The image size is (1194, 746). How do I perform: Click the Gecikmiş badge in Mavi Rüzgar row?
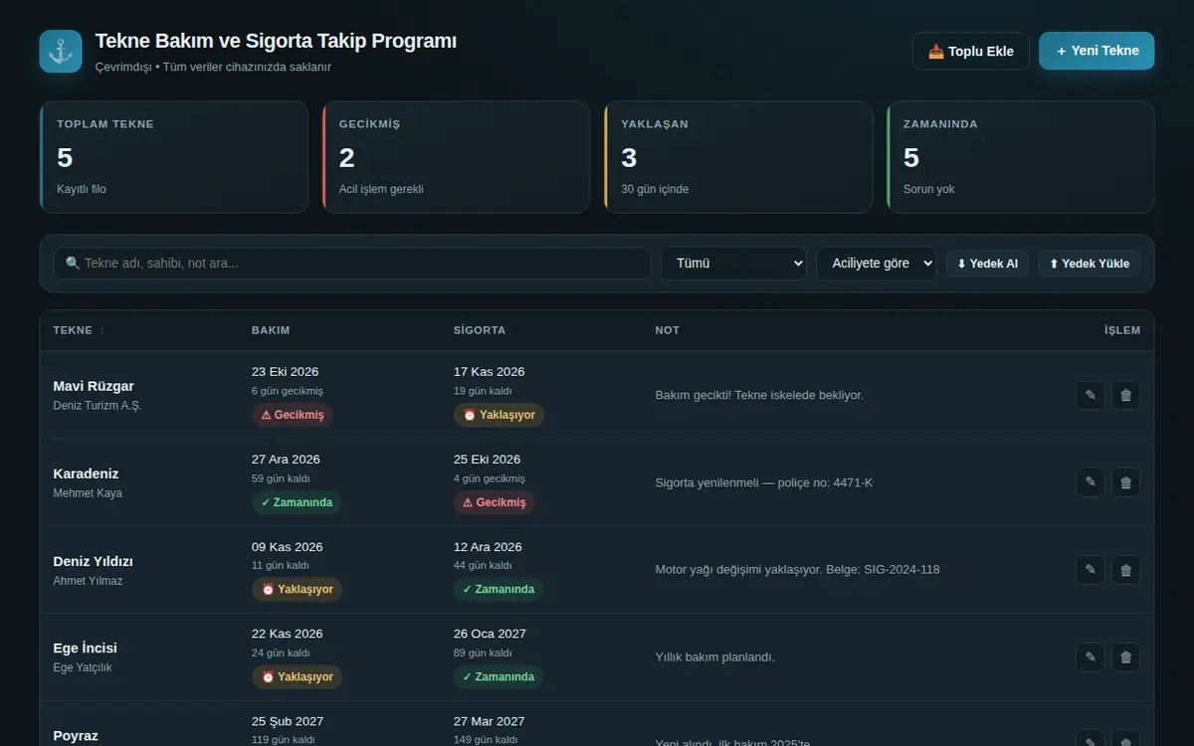tap(293, 415)
